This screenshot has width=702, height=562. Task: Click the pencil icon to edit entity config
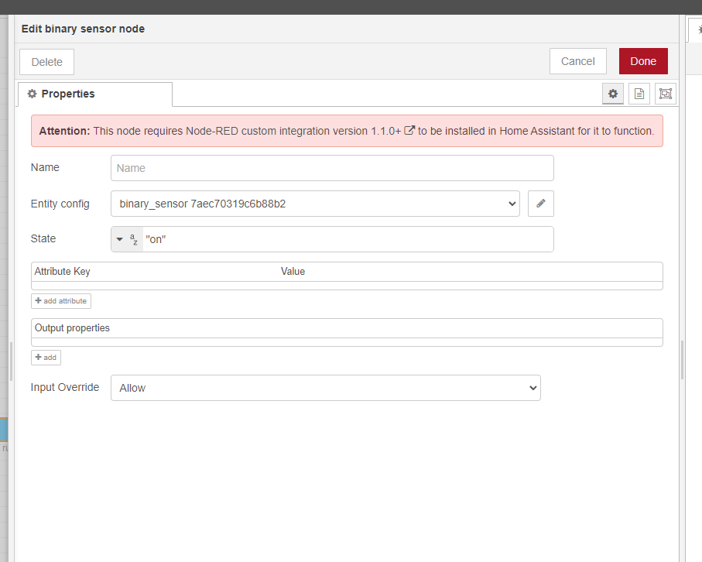(x=540, y=204)
